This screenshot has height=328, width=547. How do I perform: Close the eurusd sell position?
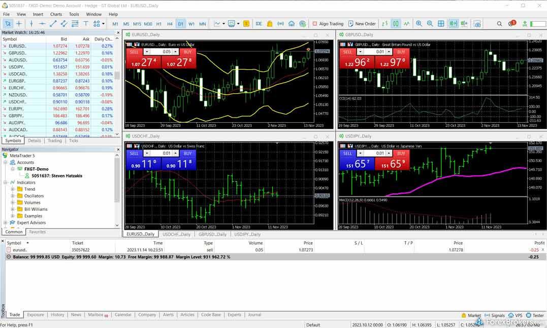(543, 250)
